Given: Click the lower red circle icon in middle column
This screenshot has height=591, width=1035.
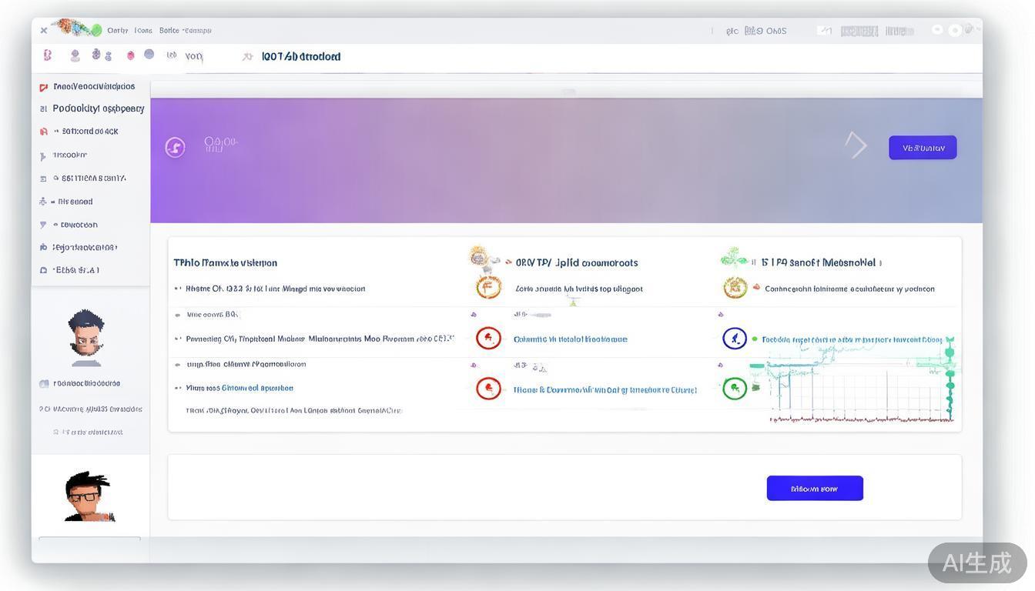Looking at the screenshot, I should coord(488,388).
